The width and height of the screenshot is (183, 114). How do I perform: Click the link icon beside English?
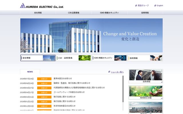(x=155, y=5)
